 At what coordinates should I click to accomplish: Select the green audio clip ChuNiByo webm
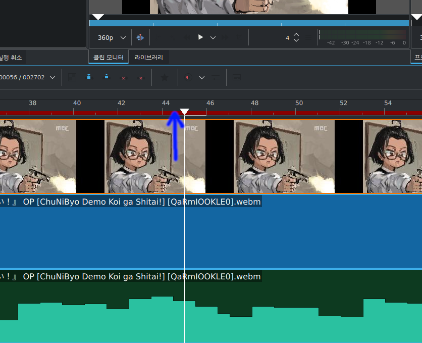click(x=211, y=307)
